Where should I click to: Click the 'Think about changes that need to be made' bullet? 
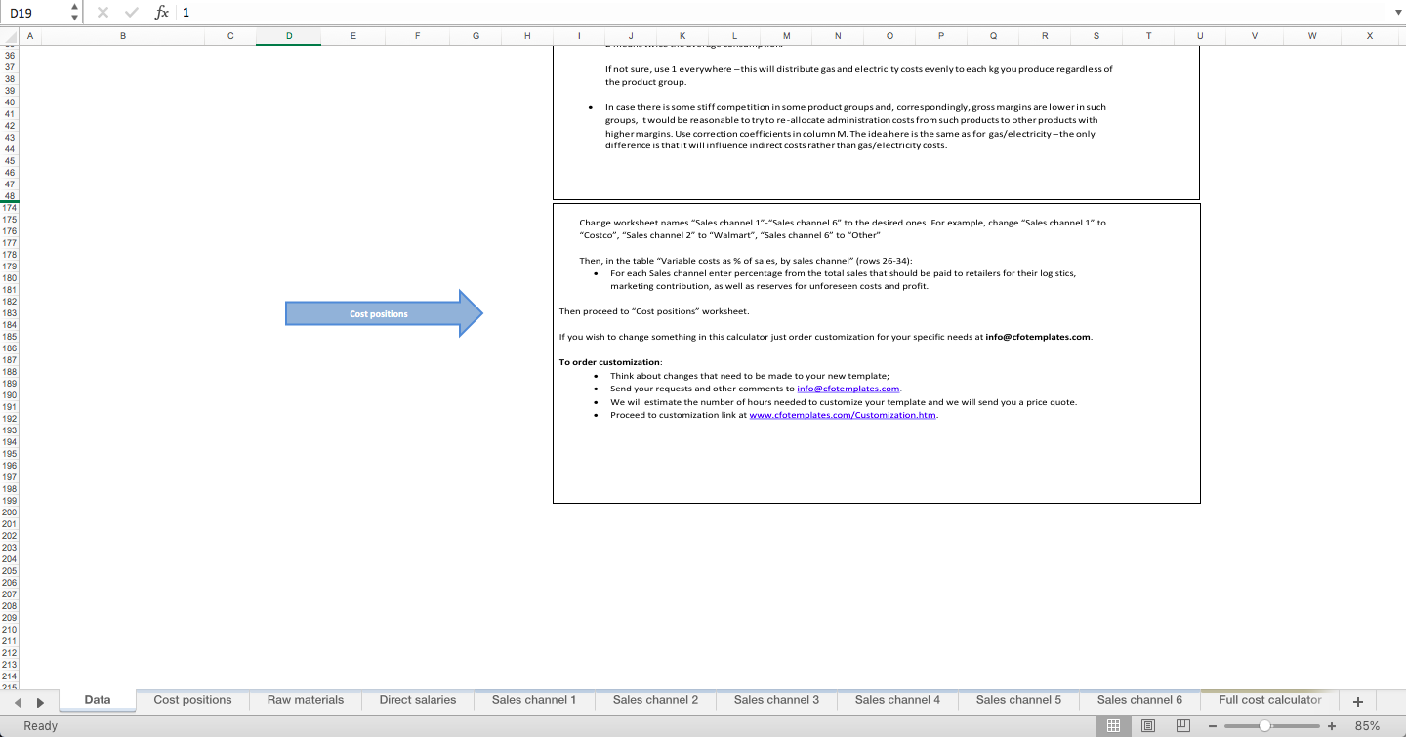coord(749,376)
